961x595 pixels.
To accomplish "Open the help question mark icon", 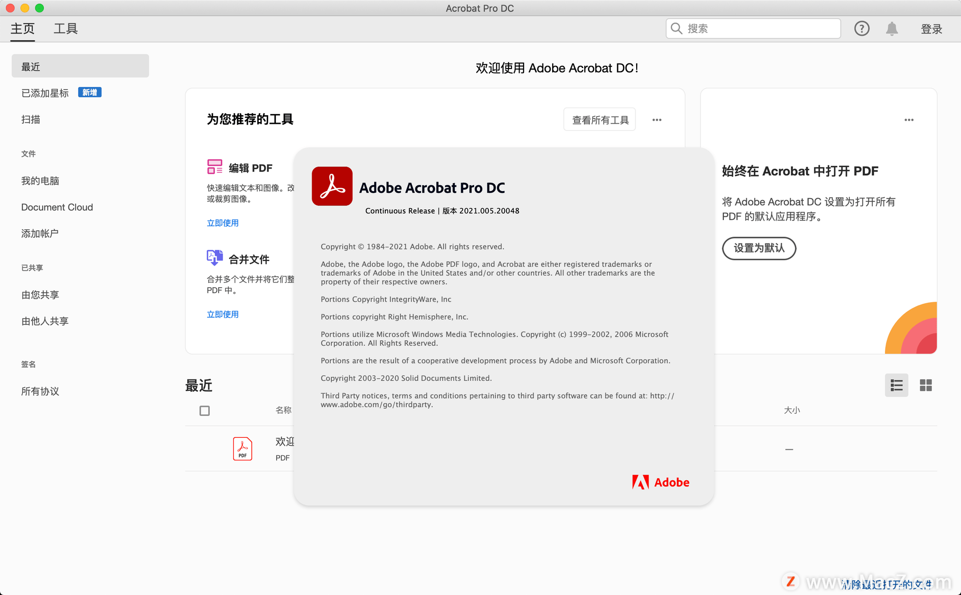I will 862,29.
